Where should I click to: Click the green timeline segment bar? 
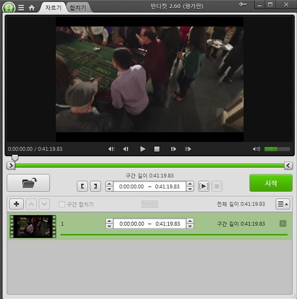(x=150, y=166)
